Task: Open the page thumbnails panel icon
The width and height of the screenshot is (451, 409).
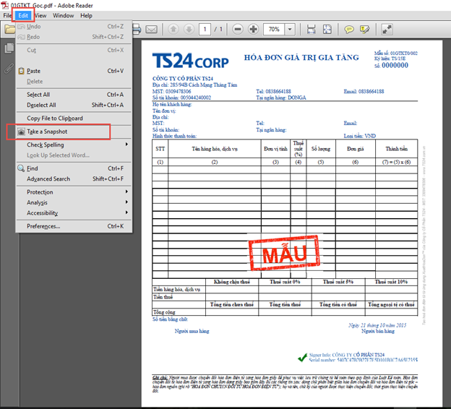Action: [9, 48]
